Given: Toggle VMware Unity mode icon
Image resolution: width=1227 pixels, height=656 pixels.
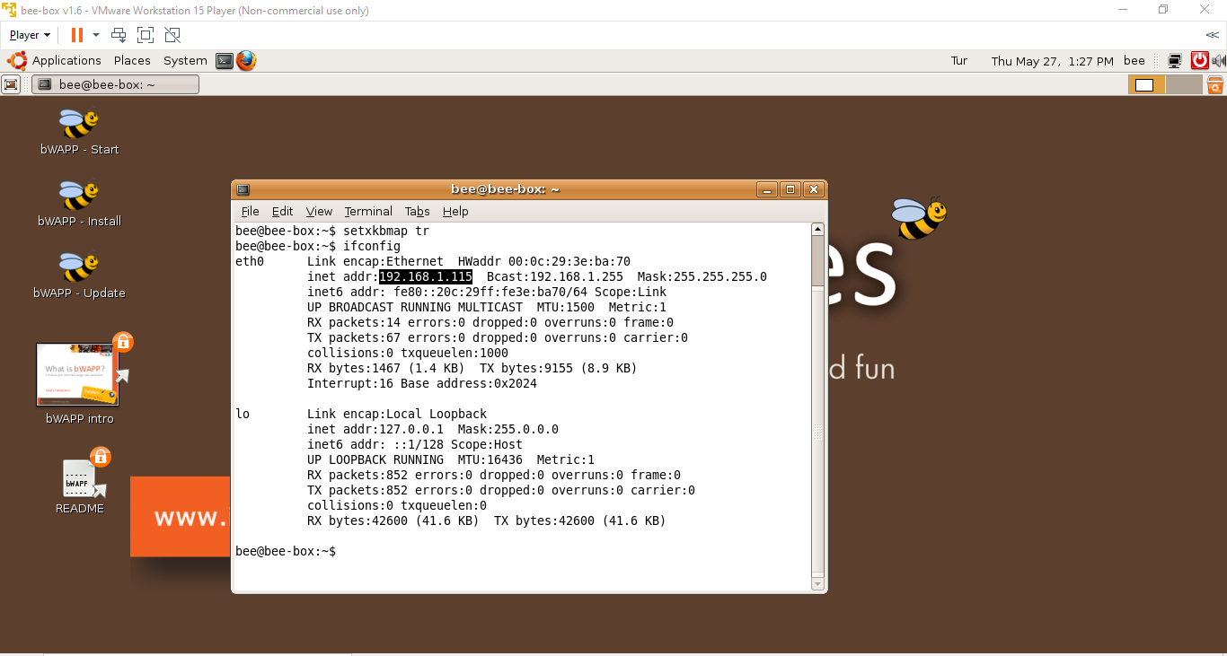Looking at the screenshot, I should point(172,35).
